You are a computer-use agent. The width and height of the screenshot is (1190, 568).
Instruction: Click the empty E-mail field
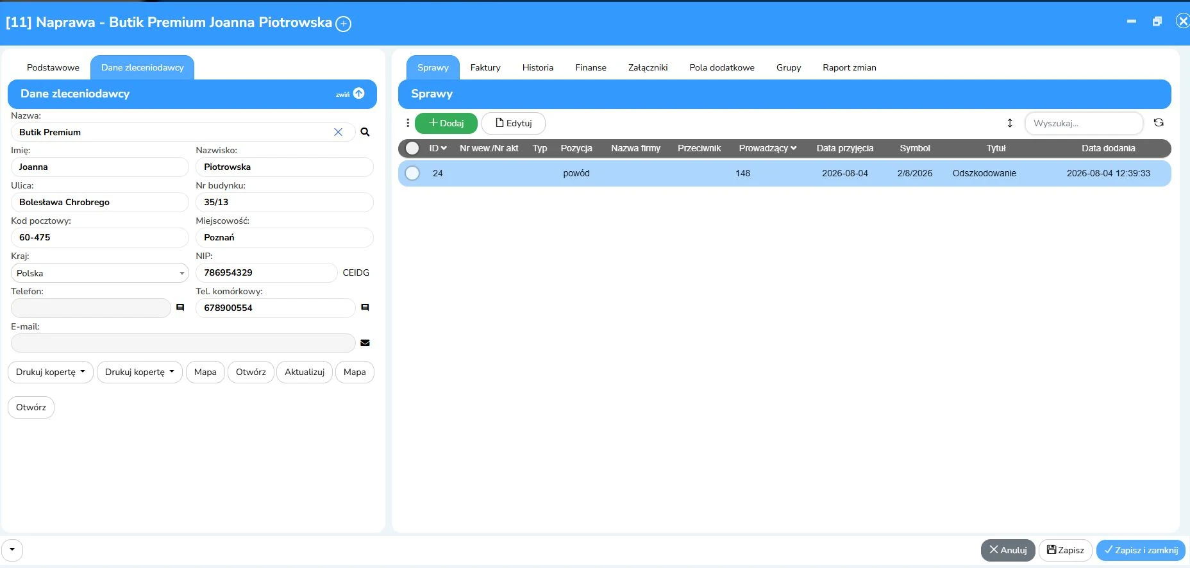tap(183, 343)
